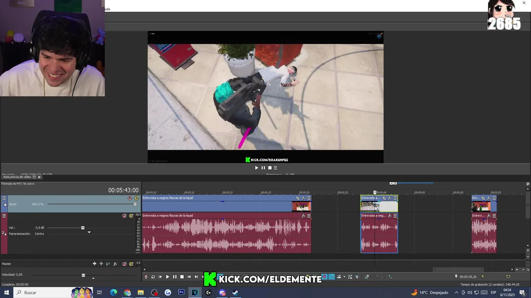Mute the Master bus
The image size is (531, 298).
(124, 264)
